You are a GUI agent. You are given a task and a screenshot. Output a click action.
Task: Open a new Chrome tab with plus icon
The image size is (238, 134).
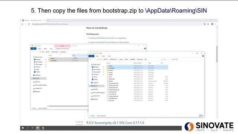pyautogui.click(x=48, y=20)
